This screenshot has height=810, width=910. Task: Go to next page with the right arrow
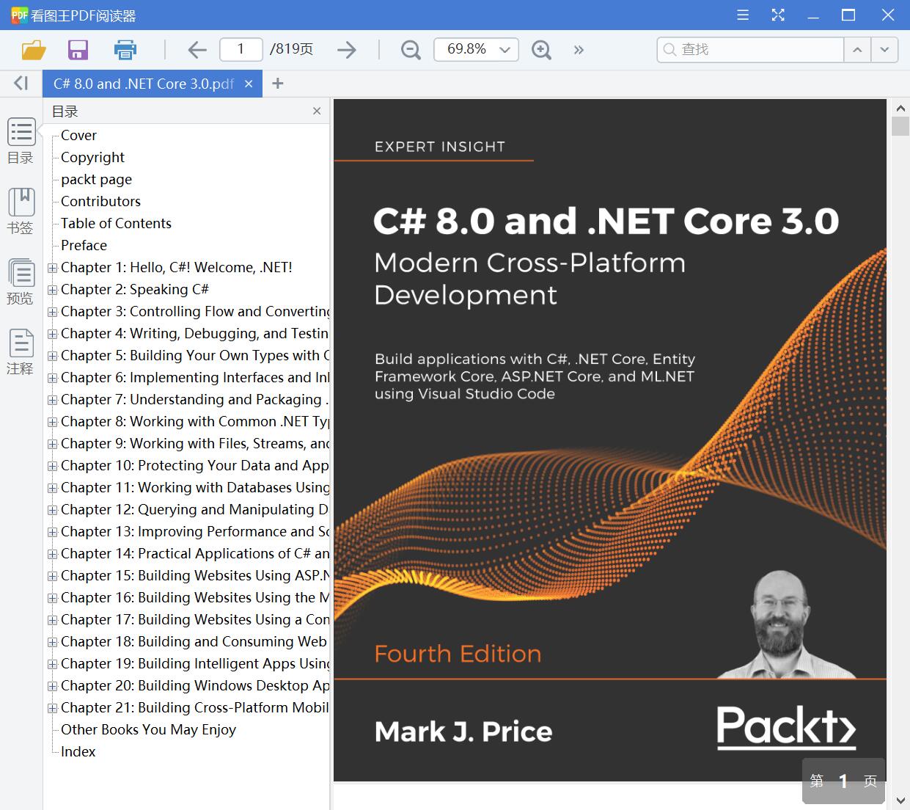point(346,49)
